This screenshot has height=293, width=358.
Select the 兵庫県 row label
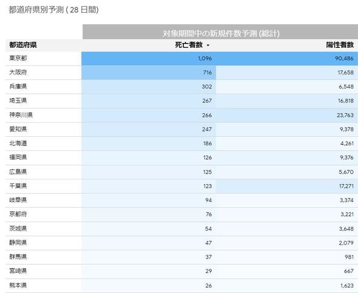pyautogui.click(x=18, y=87)
